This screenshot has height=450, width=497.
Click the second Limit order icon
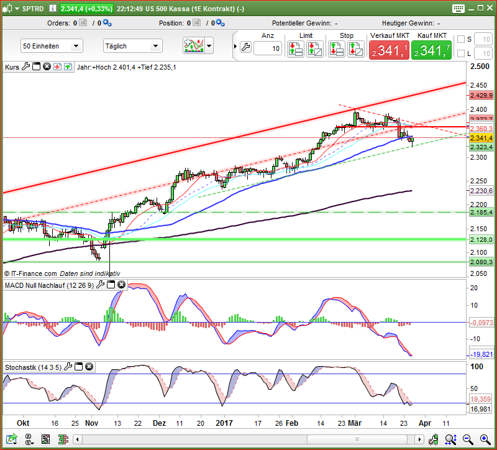pos(315,49)
